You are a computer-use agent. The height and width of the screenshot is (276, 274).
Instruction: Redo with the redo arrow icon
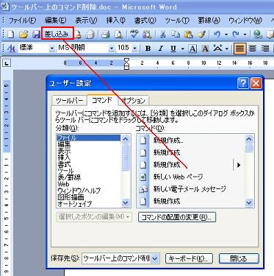tap(236, 35)
